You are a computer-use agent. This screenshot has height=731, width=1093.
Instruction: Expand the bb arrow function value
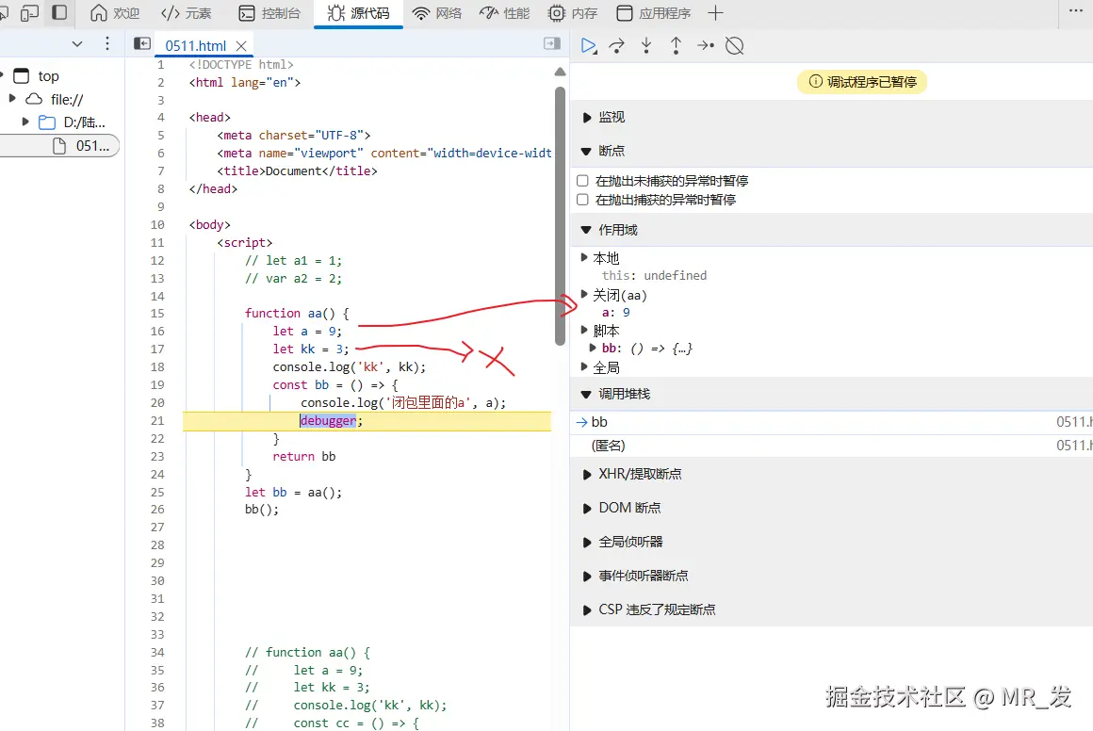click(x=593, y=348)
